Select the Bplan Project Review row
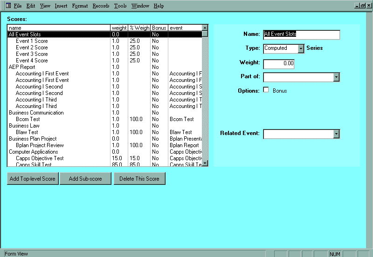373x257 pixels. 104,145
